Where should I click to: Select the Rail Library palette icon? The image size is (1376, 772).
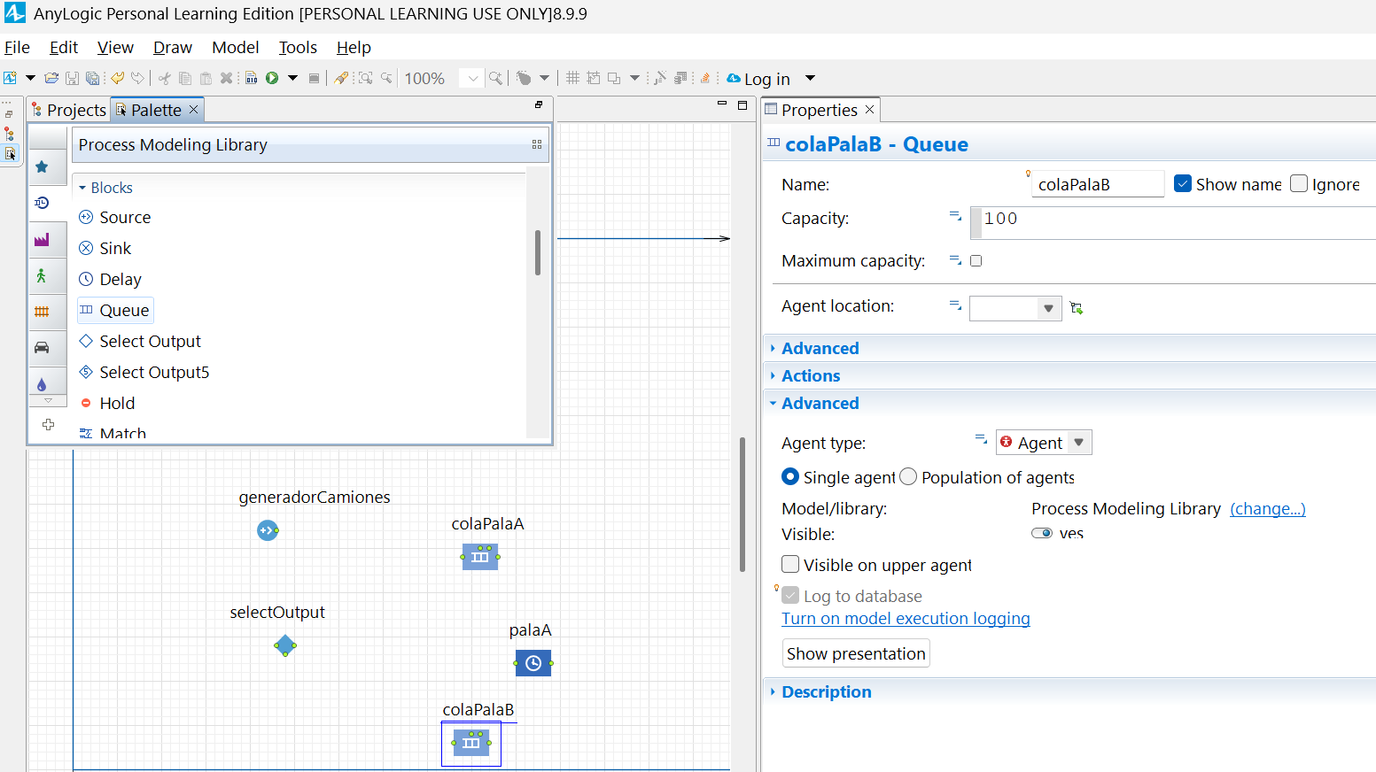click(42, 312)
